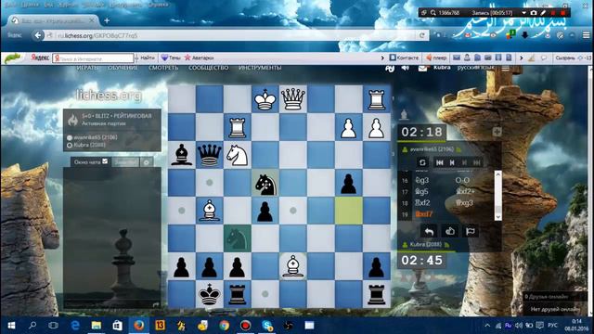Take a screenshot with recorder camera icon
Screen dimensions: 594x334
click(534, 12)
